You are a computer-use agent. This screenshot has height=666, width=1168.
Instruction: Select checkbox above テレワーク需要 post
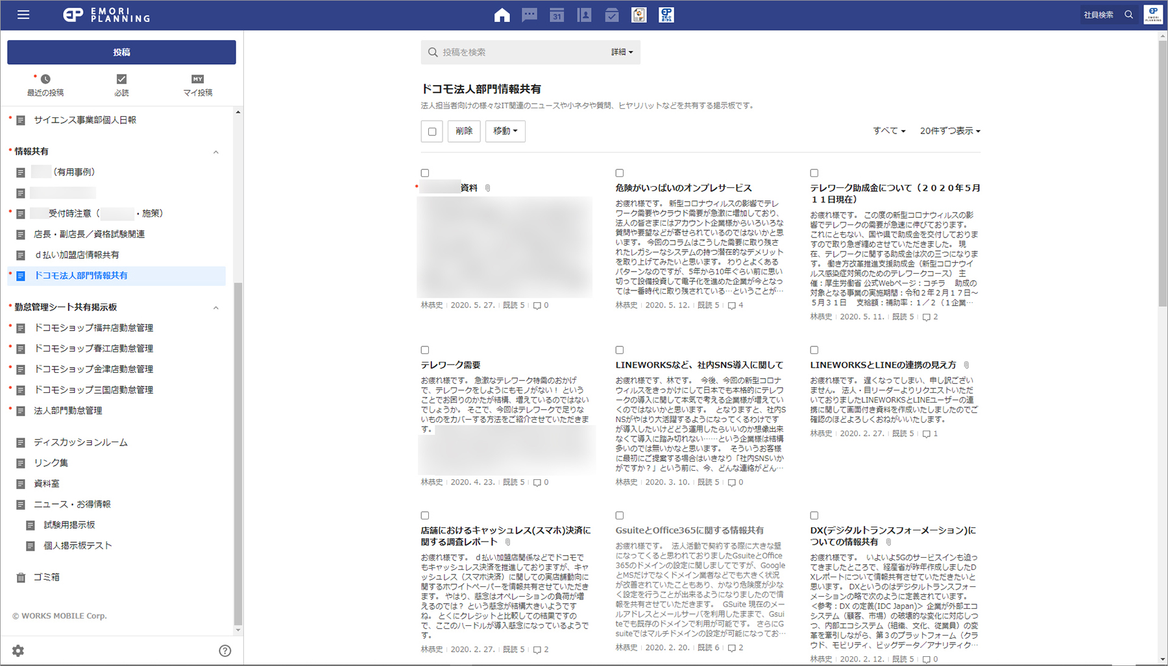tap(425, 350)
